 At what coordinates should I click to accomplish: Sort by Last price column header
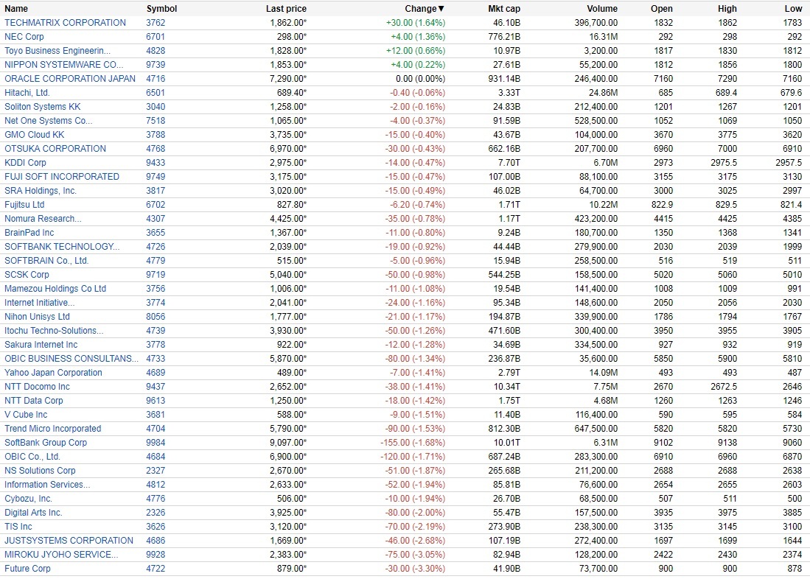pyautogui.click(x=286, y=9)
